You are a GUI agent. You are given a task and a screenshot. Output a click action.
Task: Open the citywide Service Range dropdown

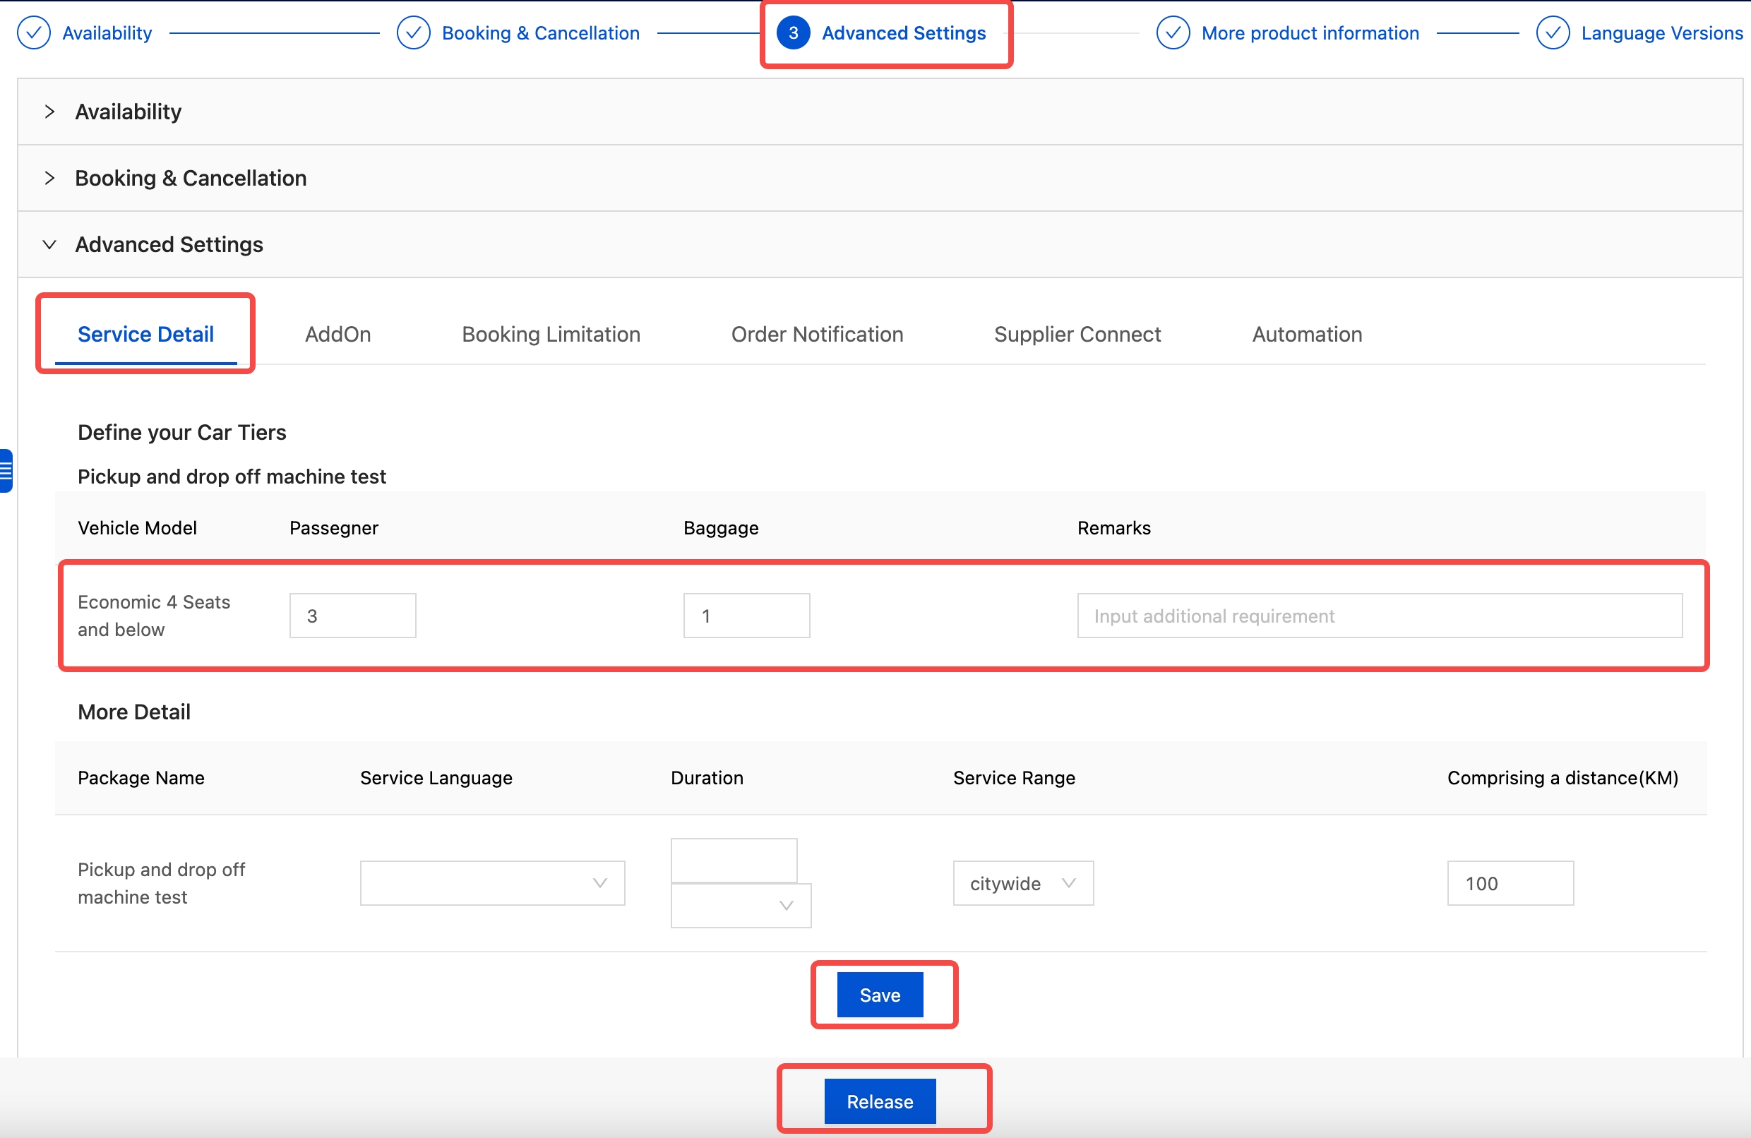click(x=1022, y=882)
